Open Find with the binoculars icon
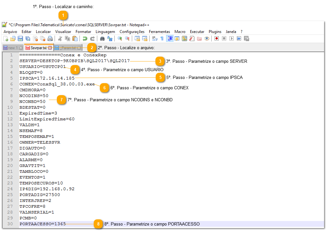The height and width of the screenshot is (232, 327). tap(102, 39)
